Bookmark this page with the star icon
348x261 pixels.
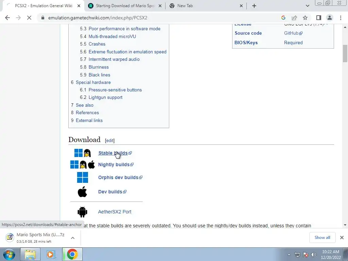pyautogui.click(x=305, y=18)
